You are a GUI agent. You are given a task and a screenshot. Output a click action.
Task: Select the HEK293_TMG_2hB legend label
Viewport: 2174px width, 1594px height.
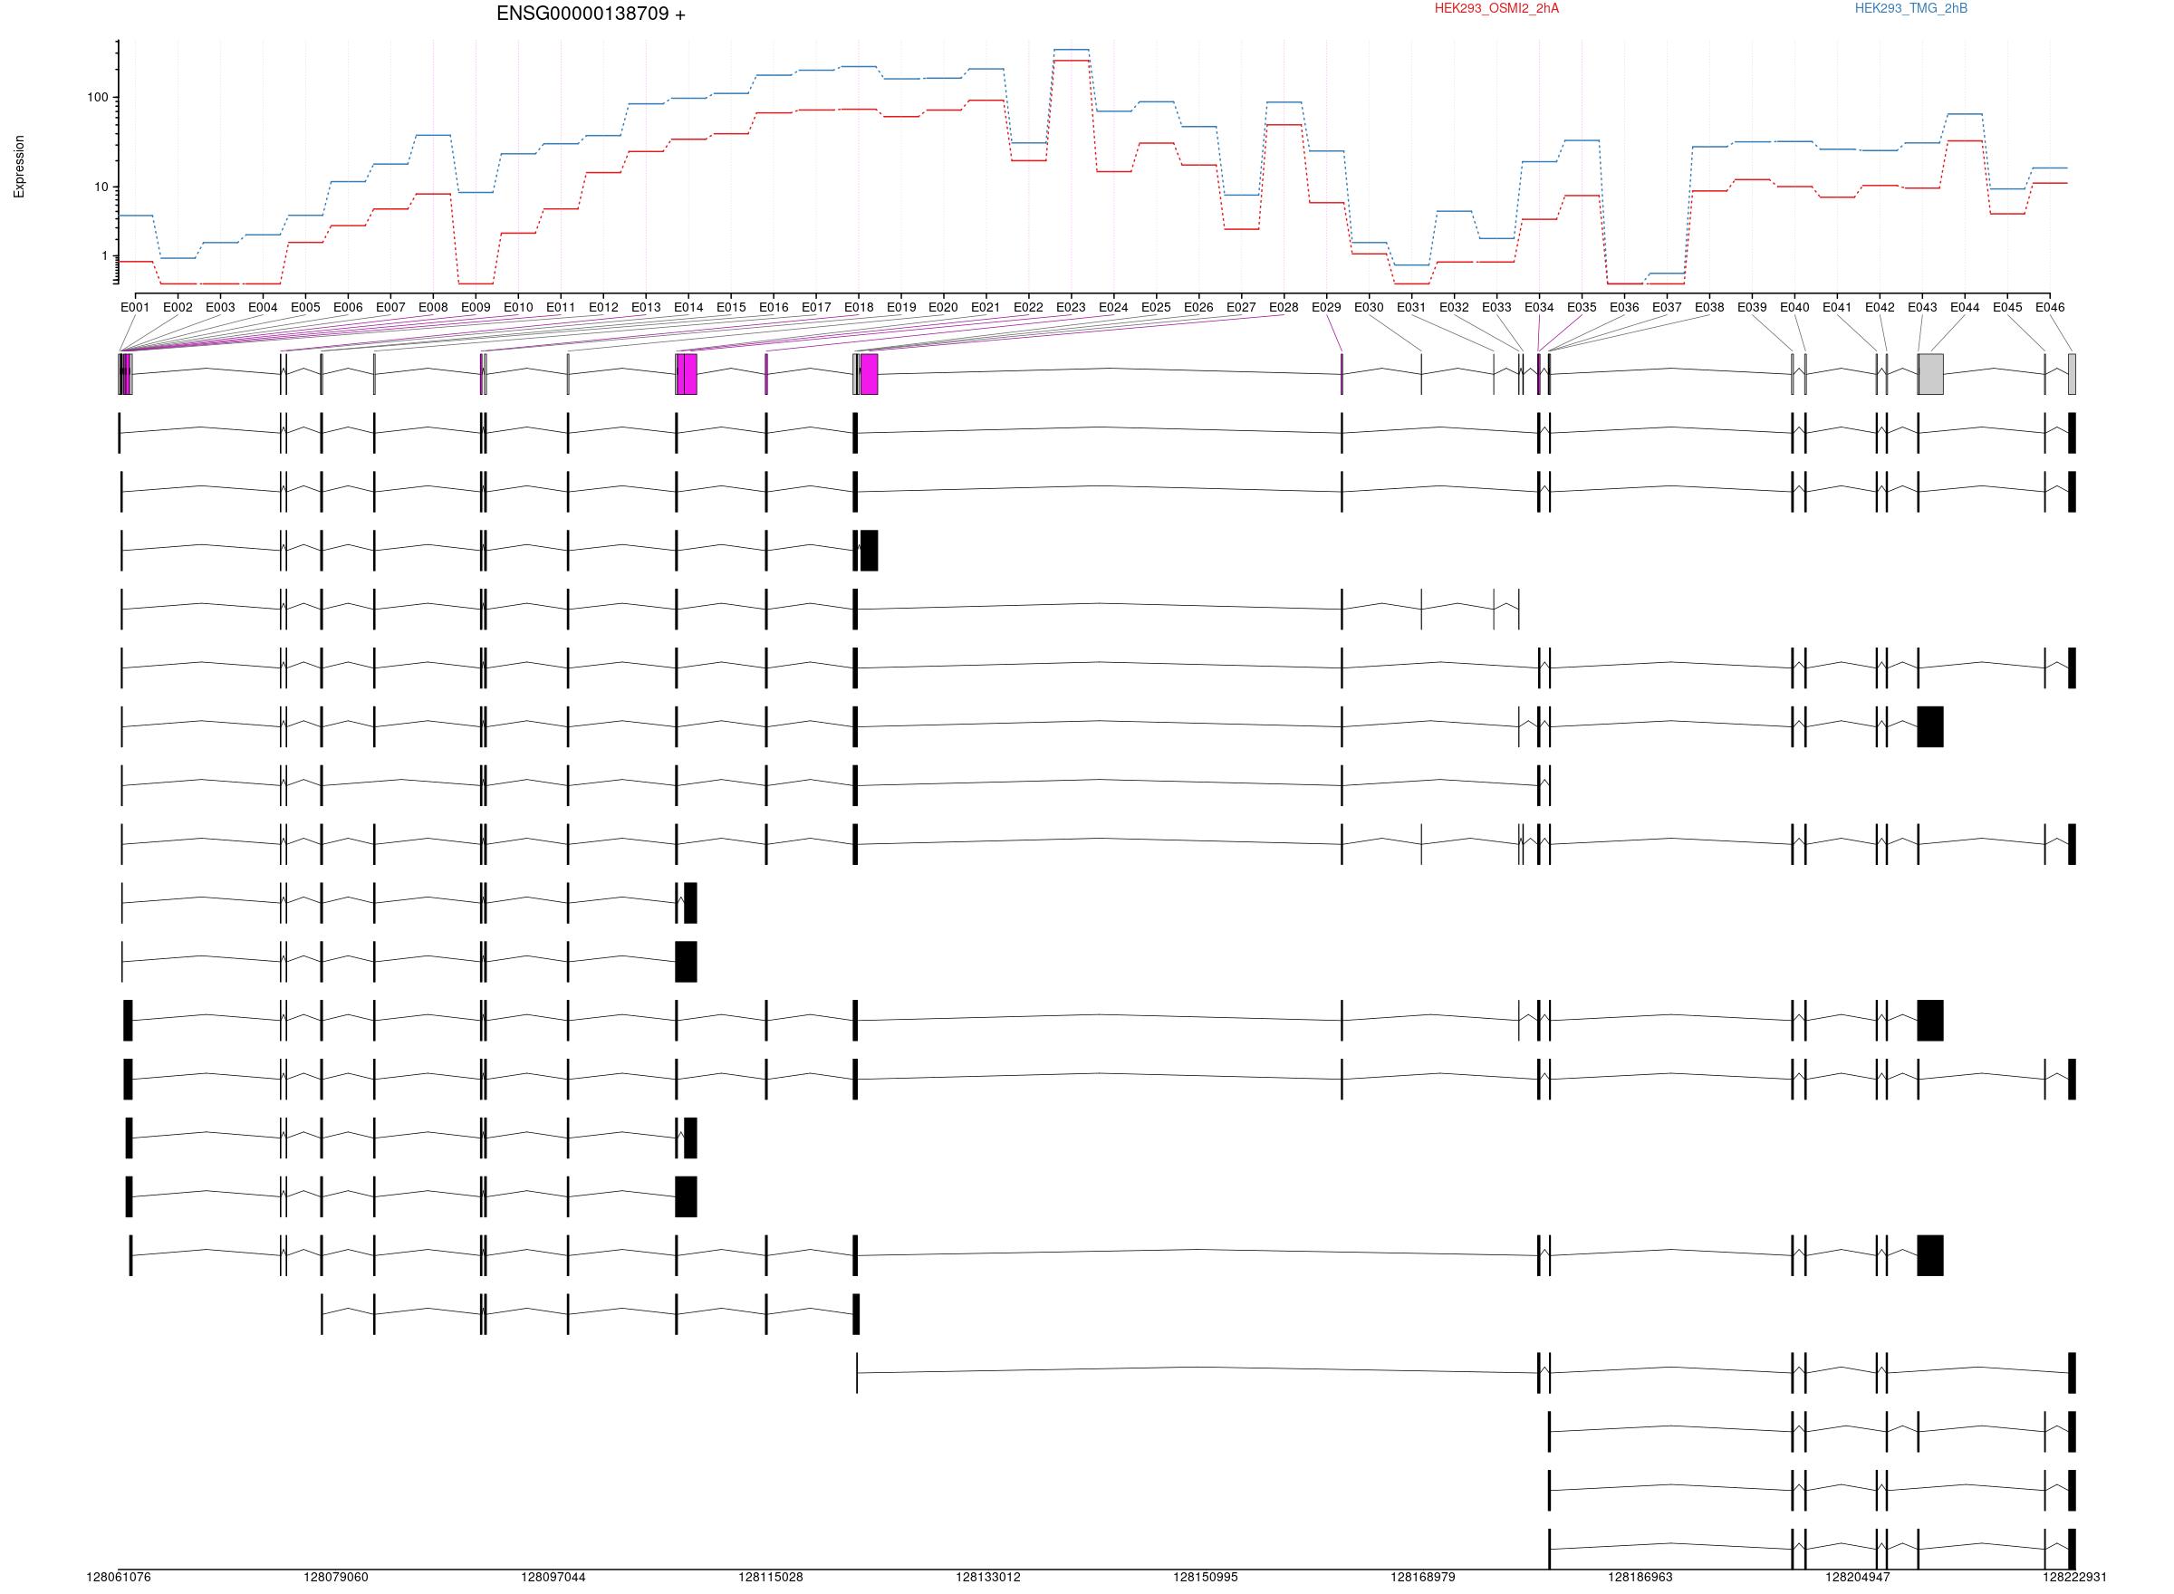click(1910, 9)
